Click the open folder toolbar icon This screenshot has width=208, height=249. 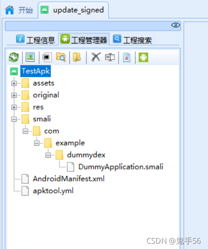coord(77,57)
